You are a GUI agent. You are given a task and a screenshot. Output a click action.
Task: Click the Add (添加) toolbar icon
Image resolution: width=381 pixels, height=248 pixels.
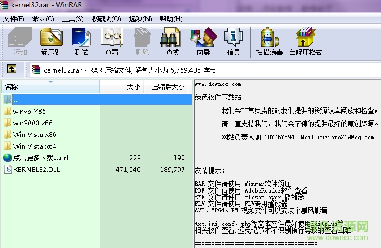(20, 37)
